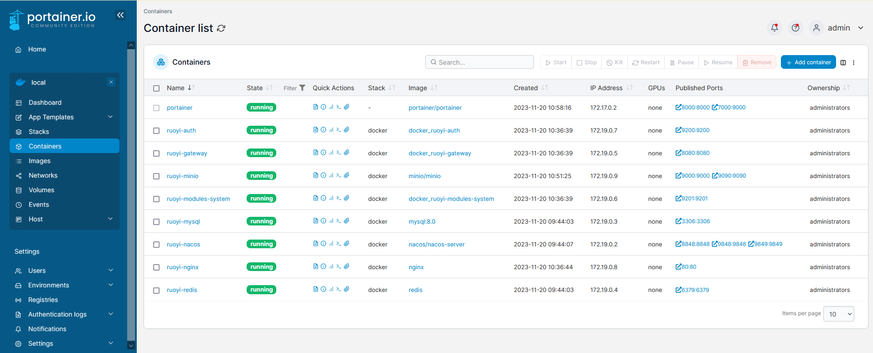This screenshot has width=873, height=353.
Task: Expand the Host submenu
Action: pos(110,219)
